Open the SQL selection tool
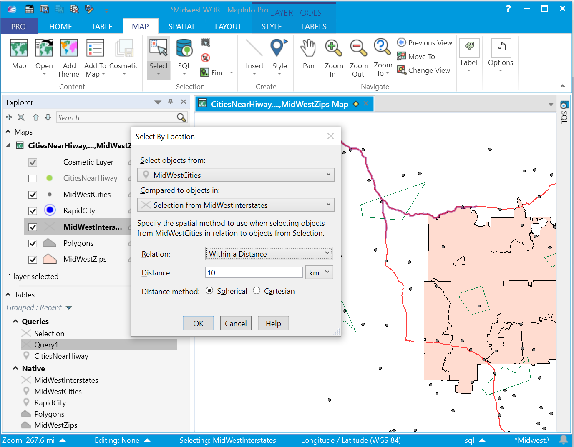Viewport: 574px width, 447px height. pos(184,48)
